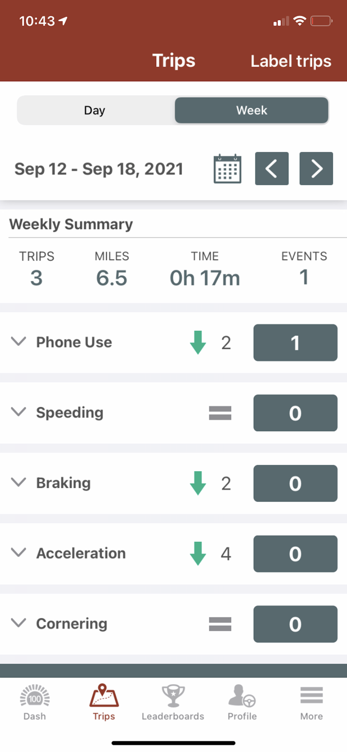The height and width of the screenshot is (752, 347).
Task: Expand the Speeding details
Action: [19, 413]
